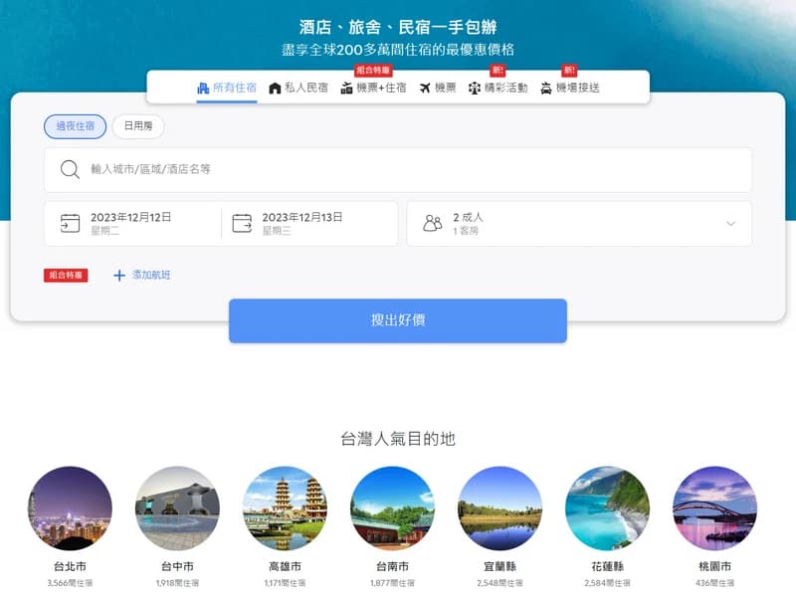Click the check-in calendar icon
The height and width of the screenshot is (595, 796).
(70, 224)
